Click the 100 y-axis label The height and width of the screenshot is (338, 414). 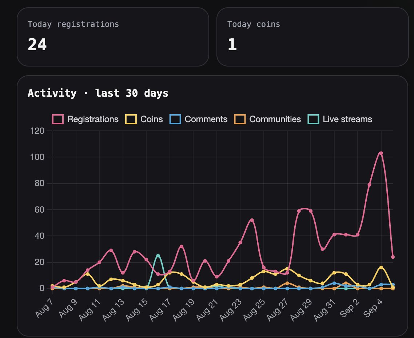pos(37,157)
